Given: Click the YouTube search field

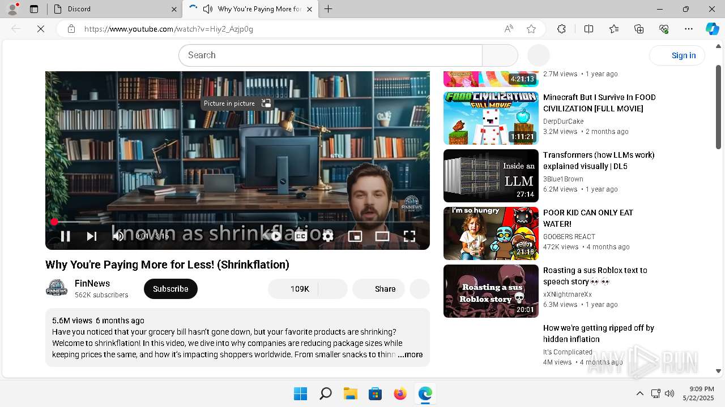Looking at the screenshot, I should tap(330, 55).
